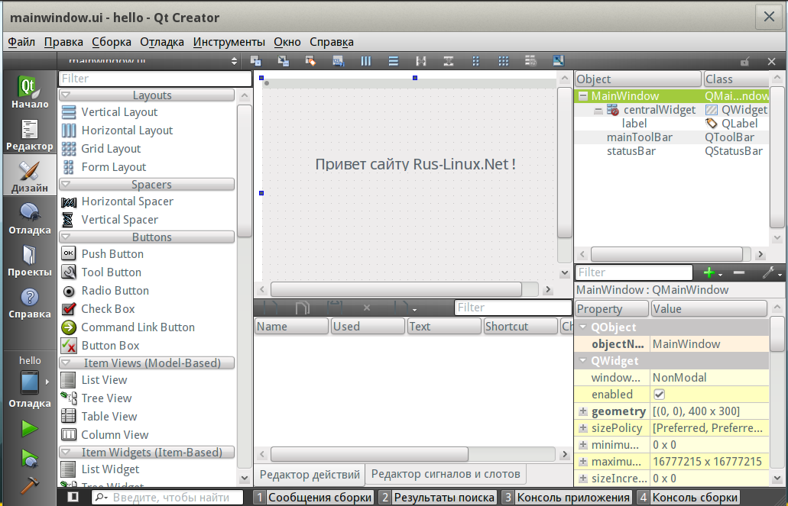Switch to Редактор сигналов и слотов tab

pyautogui.click(x=445, y=474)
